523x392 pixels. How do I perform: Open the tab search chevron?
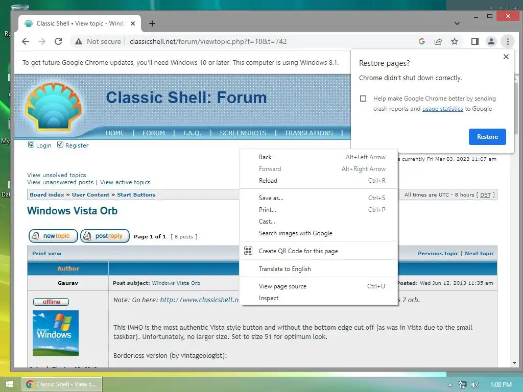click(457, 23)
